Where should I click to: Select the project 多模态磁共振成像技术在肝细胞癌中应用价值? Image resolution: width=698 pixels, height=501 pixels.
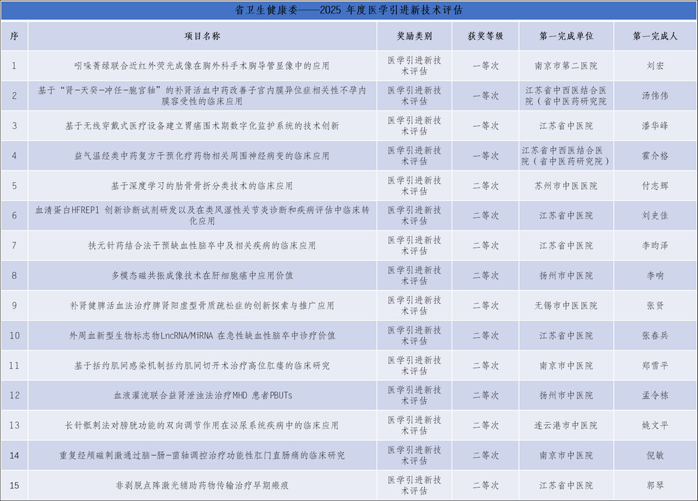click(x=202, y=276)
